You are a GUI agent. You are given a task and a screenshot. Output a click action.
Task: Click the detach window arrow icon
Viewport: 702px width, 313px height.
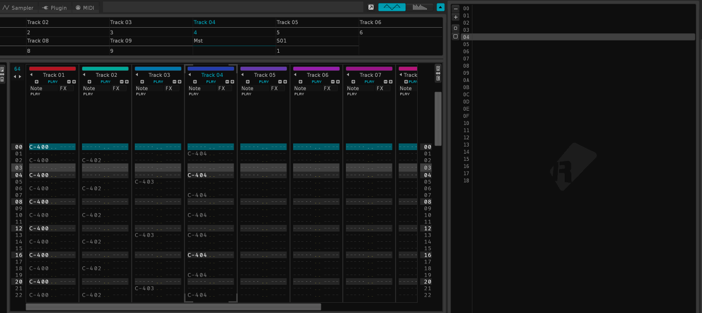tap(371, 7)
